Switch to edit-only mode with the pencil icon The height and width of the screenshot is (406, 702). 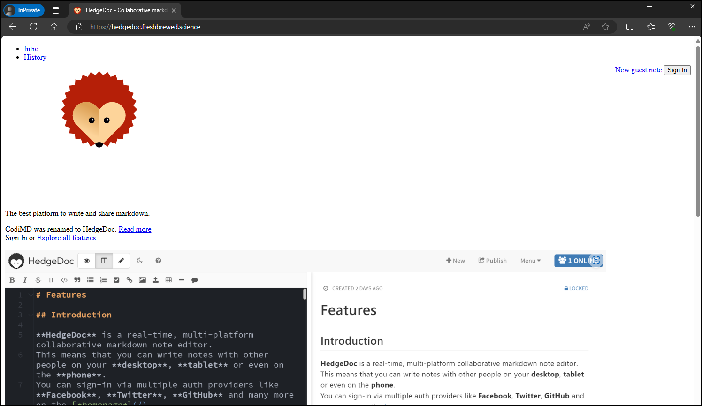click(121, 261)
